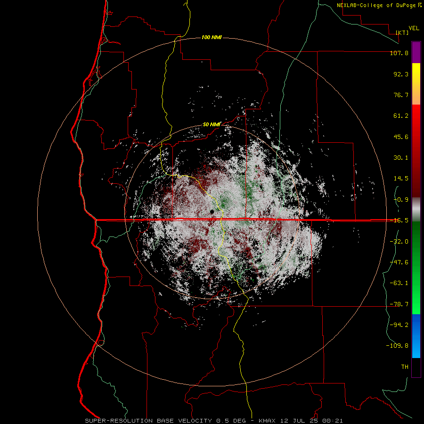Screen dimensions: 424x424
Task: Click the black radar site dot at the center
Action: [212, 212]
